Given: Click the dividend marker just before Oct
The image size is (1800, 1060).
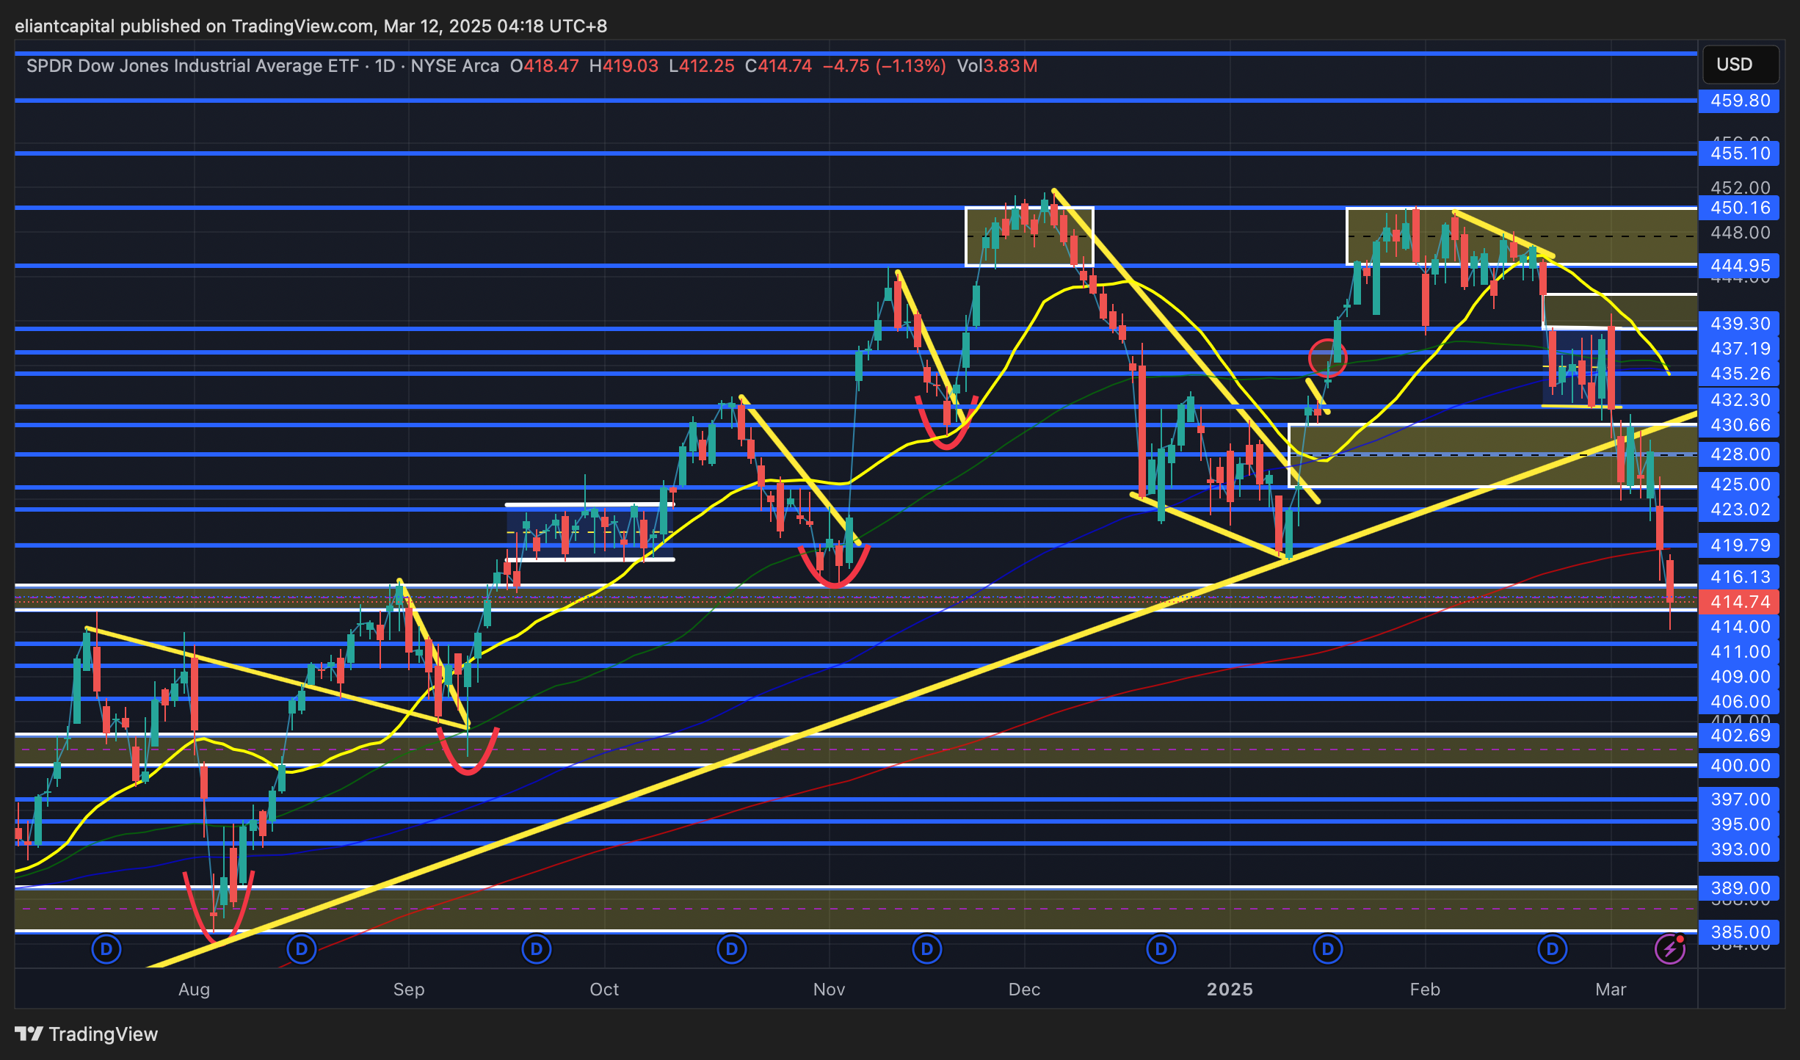Looking at the screenshot, I should tap(536, 949).
